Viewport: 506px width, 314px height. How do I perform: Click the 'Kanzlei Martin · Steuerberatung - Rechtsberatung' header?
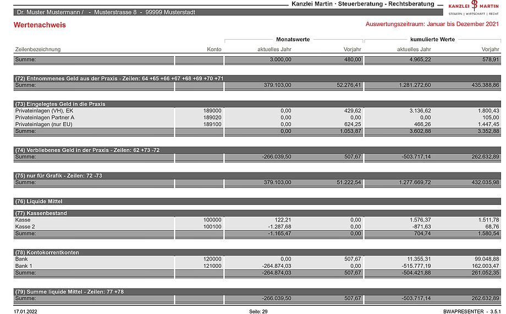[x=362, y=4]
